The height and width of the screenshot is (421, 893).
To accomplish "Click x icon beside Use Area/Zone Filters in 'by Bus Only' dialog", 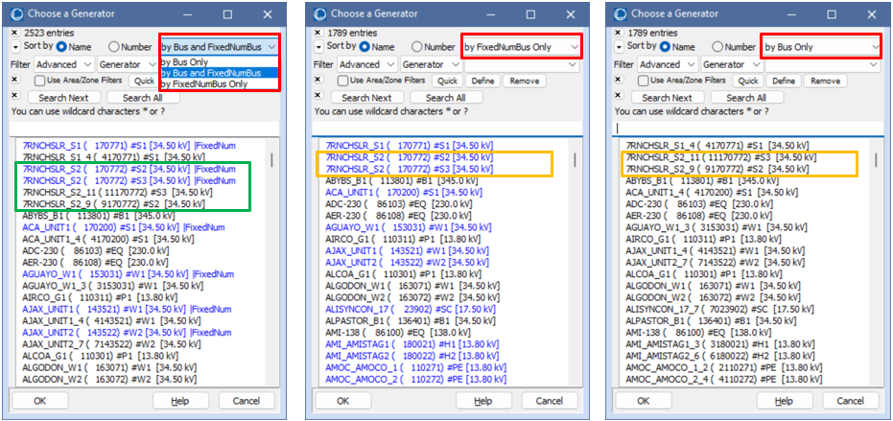I will click(618, 82).
